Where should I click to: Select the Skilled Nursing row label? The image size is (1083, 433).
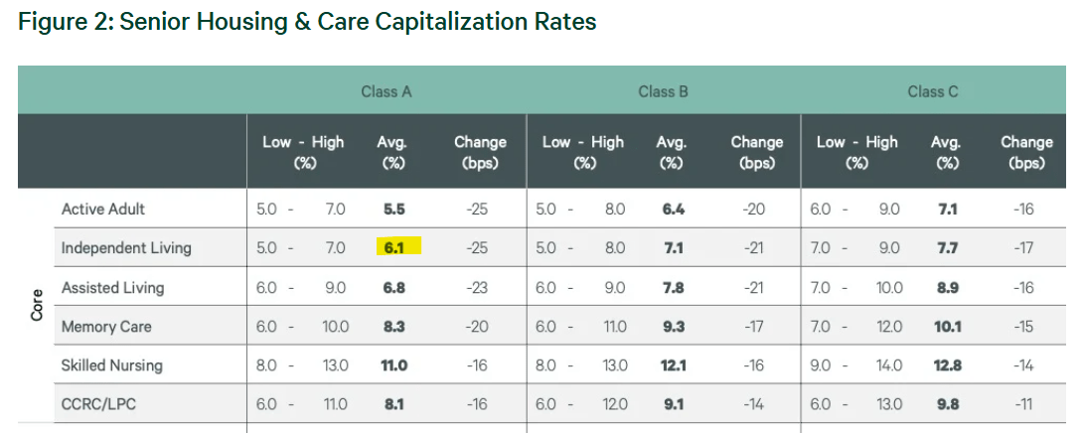(x=111, y=365)
